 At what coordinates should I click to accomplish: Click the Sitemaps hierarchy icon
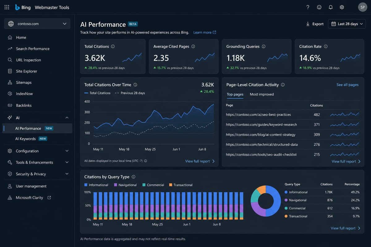click(x=10, y=82)
